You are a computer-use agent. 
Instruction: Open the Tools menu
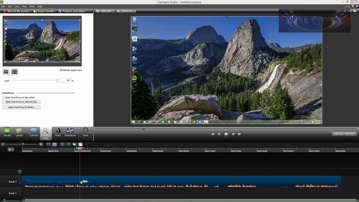tap(32, 7)
